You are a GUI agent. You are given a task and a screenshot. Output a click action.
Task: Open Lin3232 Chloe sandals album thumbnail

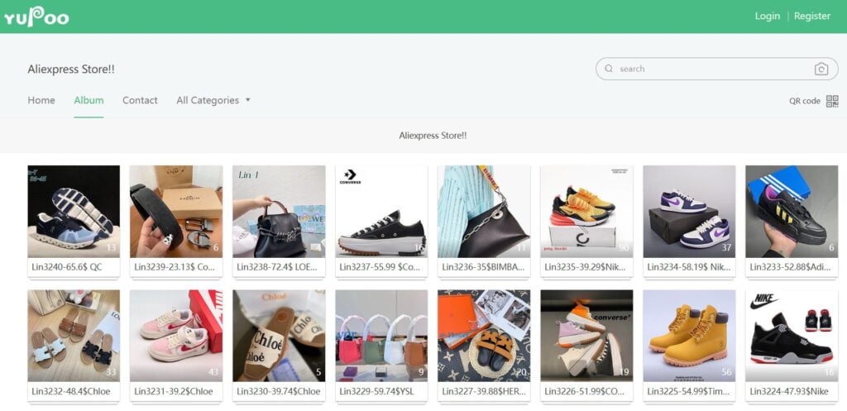pyautogui.click(x=74, y=336)
